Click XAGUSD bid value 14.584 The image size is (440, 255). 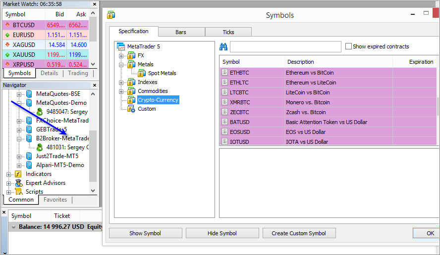pyautogui.click(x=56, y=45)
